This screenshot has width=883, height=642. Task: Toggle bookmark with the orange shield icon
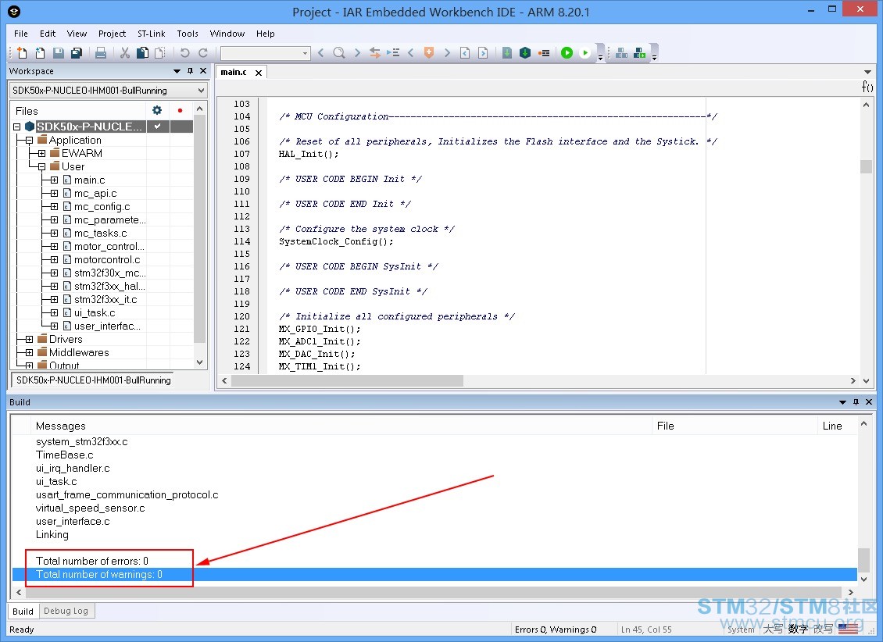pos(428,53)
